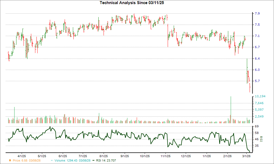Click the black RSI 14 legend dash icon
274x164 pixels.
93,161
